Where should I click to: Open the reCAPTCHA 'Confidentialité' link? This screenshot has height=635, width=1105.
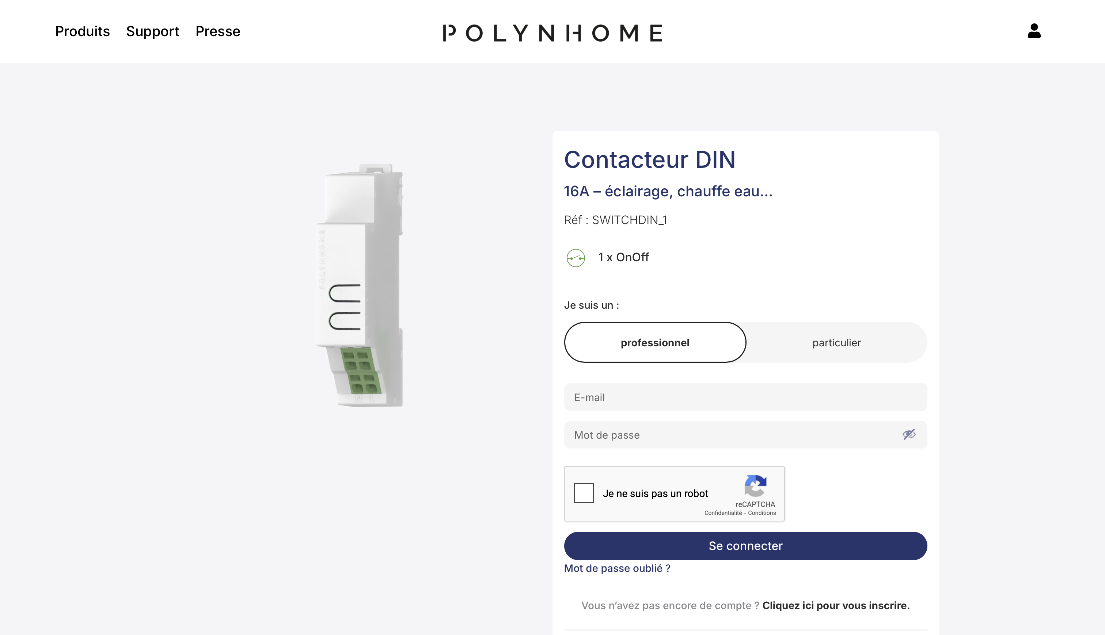tap(724, 513)
